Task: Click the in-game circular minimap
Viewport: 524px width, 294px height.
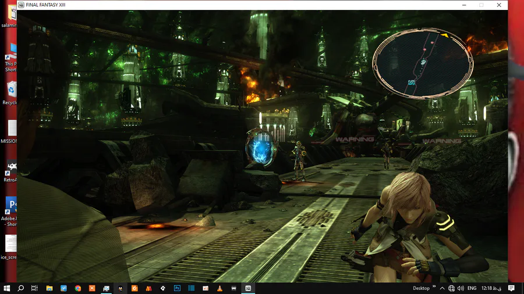Action: (423, 63)
